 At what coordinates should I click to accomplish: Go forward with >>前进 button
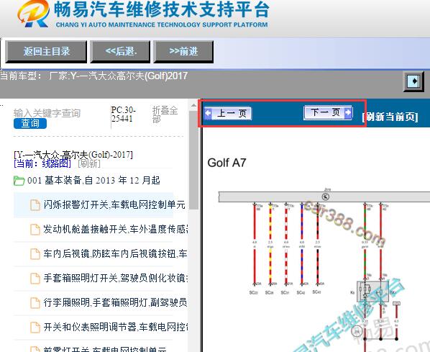coord(183,51)
